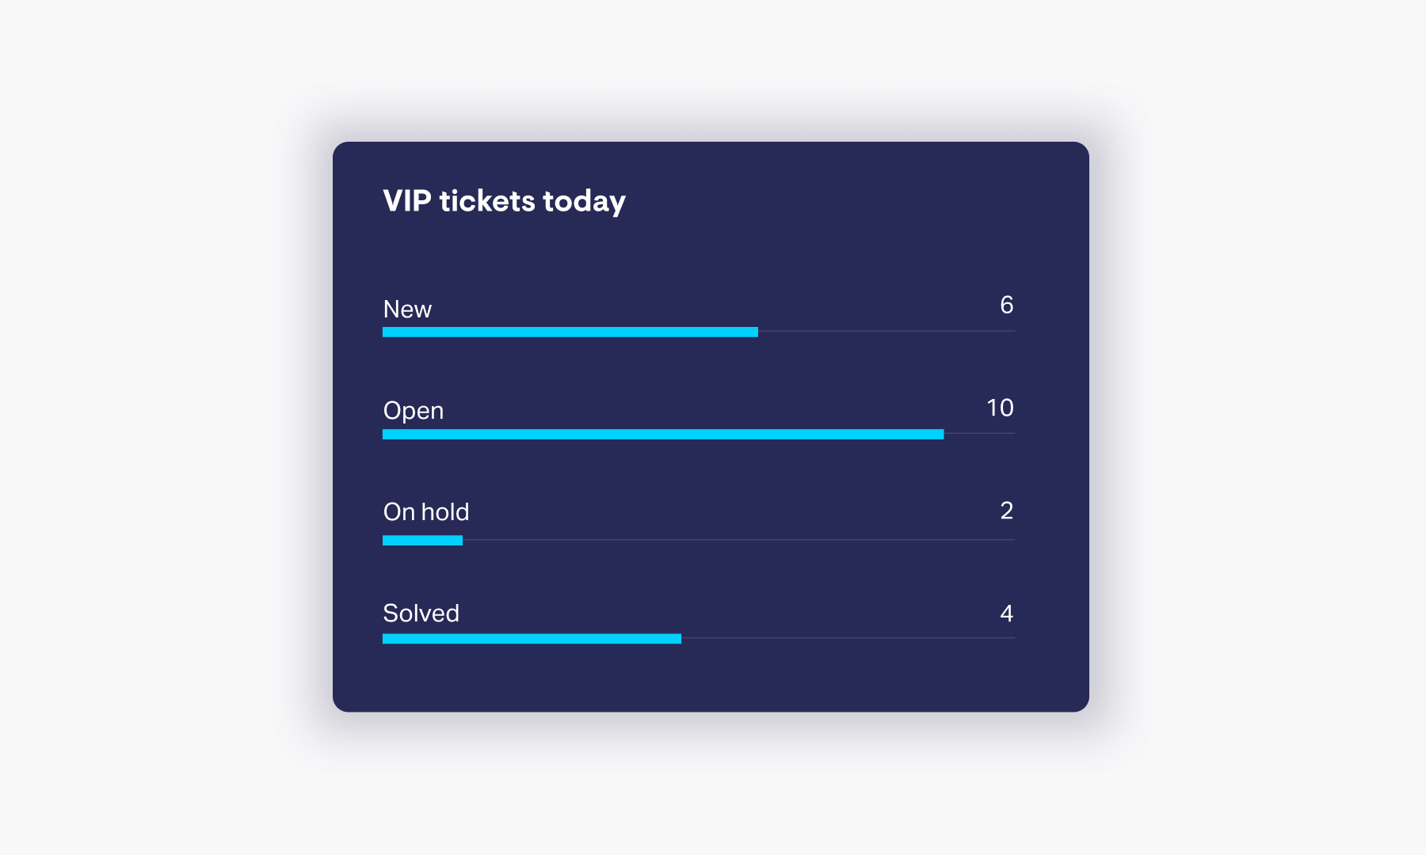This screenshot has height=855, width=1426.
Task: Click the Open tickets blue progress bar
Action: tap(663, 434)
